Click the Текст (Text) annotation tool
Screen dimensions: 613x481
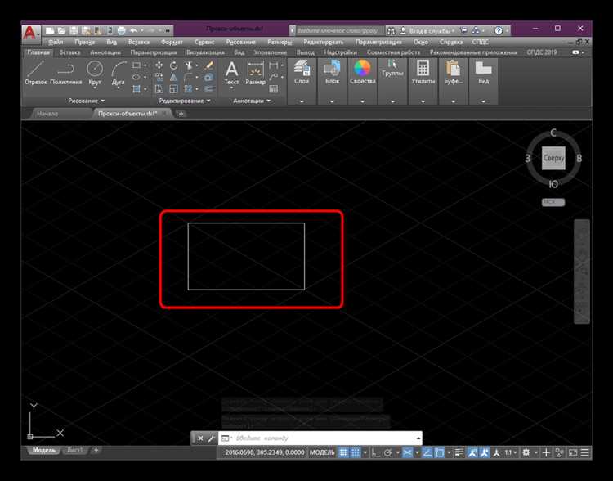[231, 72]
